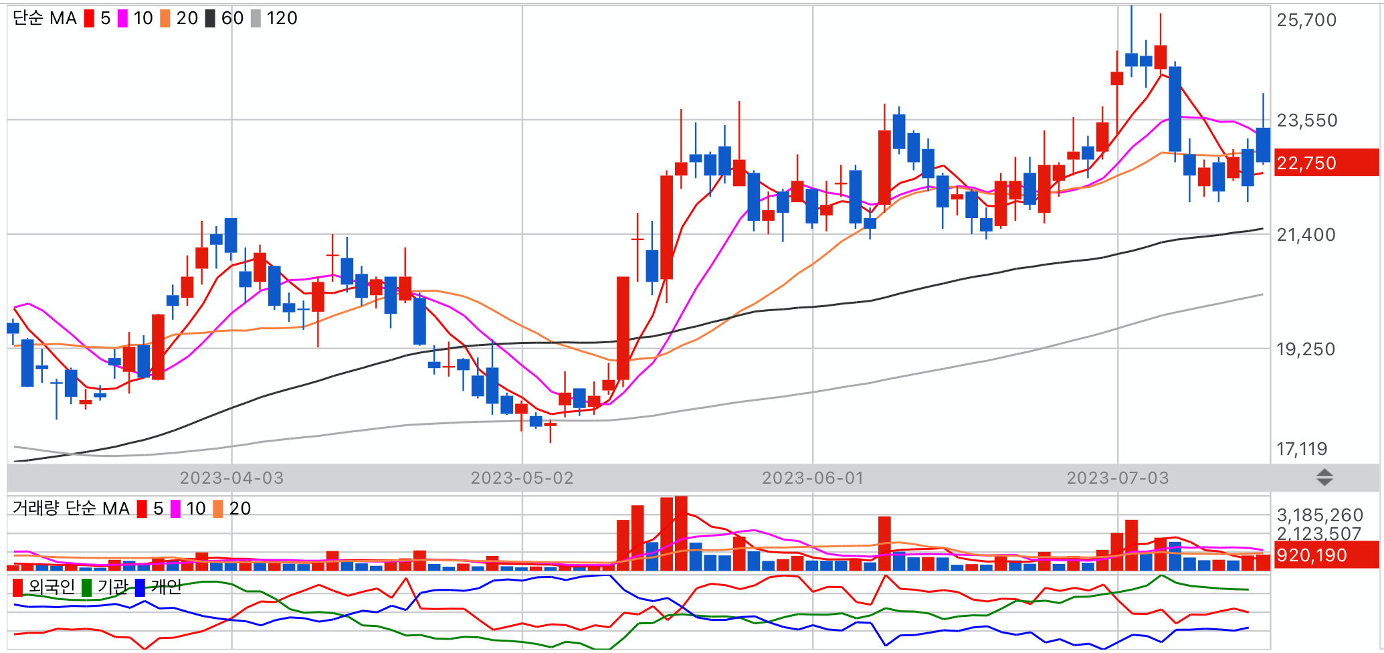Click the 거래량 단순 MA legend label
This screenshot has height=653, width=1384.
click(71, 508)
